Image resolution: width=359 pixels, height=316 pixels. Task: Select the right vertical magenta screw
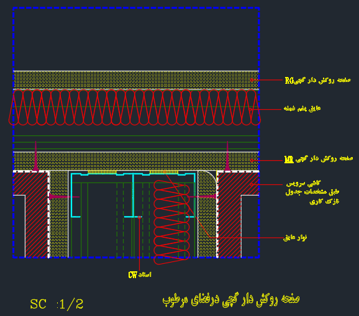(227, 156)
